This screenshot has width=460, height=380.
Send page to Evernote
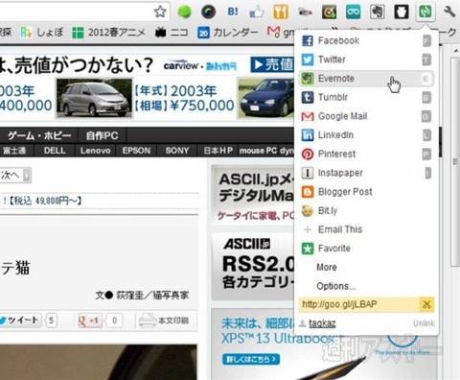coord(366,79)
